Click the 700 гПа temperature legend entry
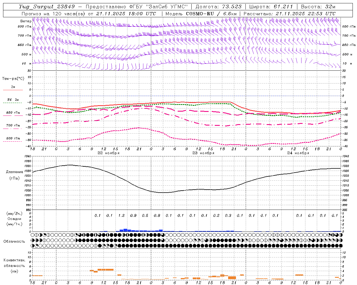Screen dimensions: 357x285 (13, 126)
